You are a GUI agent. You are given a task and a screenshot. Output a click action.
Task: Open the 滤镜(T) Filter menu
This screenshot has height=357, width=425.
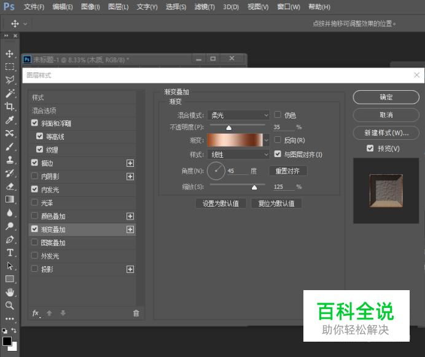click(204, 7)
